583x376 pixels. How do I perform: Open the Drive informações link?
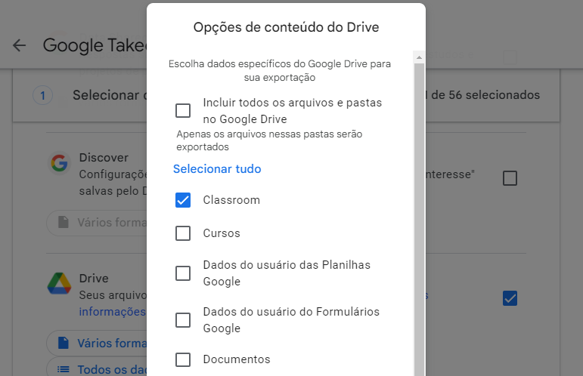[x=112, y=311]
